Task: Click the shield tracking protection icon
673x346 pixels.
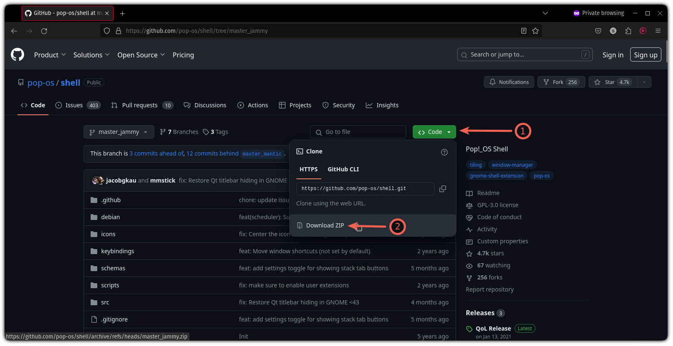Action: click(107, 31)
